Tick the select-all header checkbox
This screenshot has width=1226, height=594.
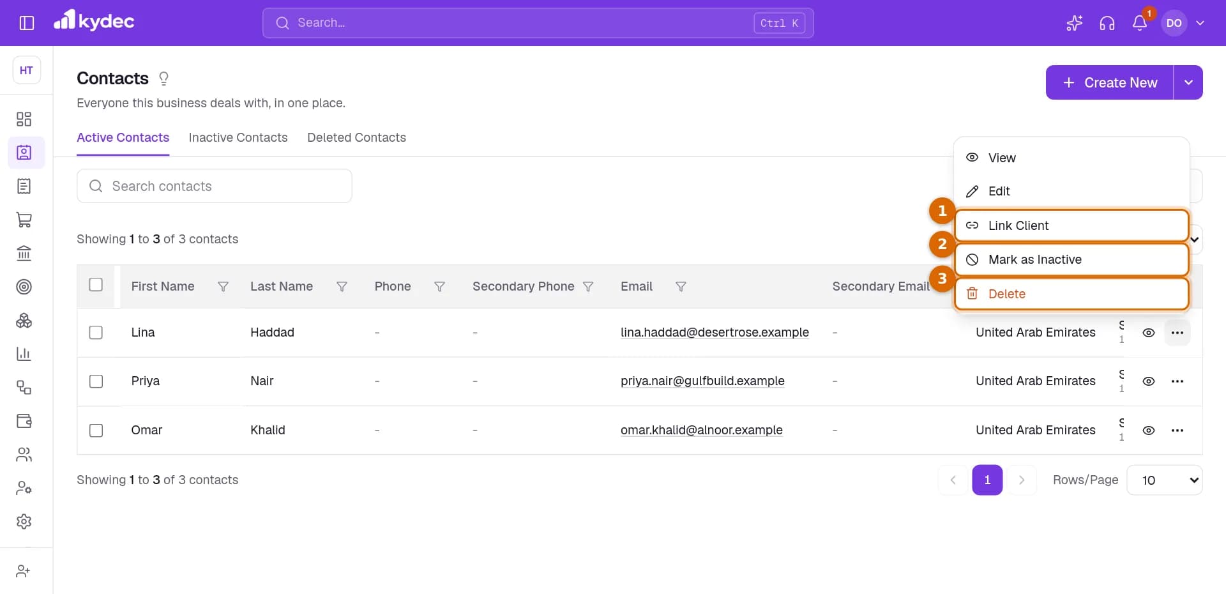pyautogui.click(x=96, y=285)
